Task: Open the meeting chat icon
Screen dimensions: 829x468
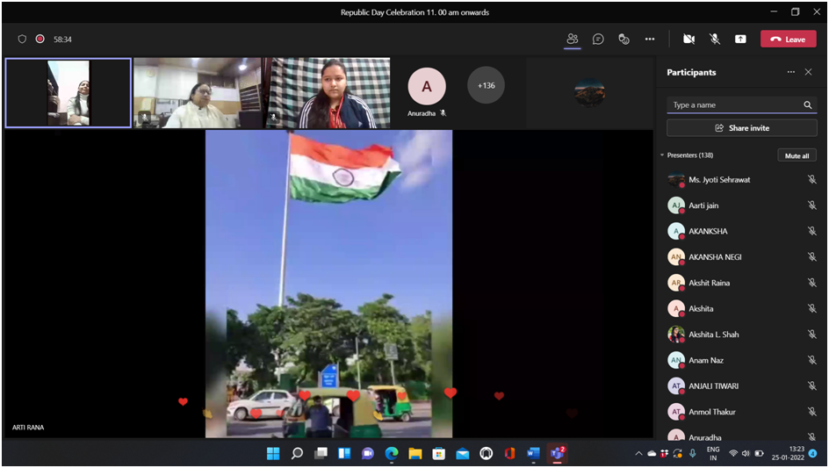Action: pyautogui.click(x=598, y=39)
